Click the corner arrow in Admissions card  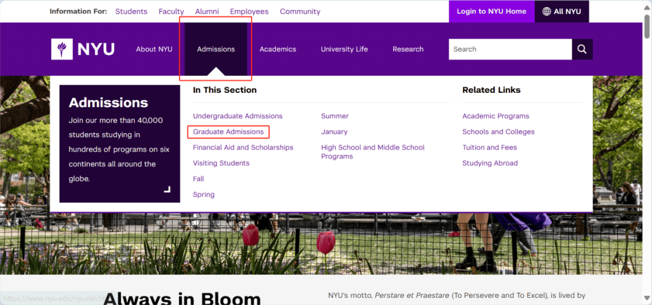167,190
